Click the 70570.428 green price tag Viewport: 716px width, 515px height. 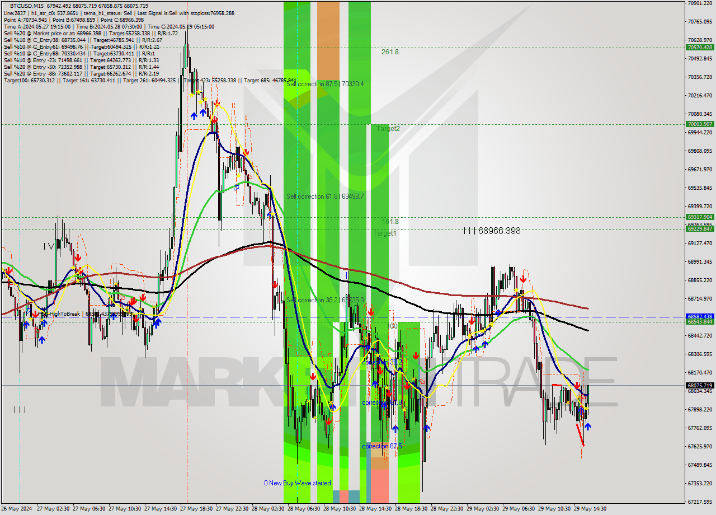pos(699,48)
